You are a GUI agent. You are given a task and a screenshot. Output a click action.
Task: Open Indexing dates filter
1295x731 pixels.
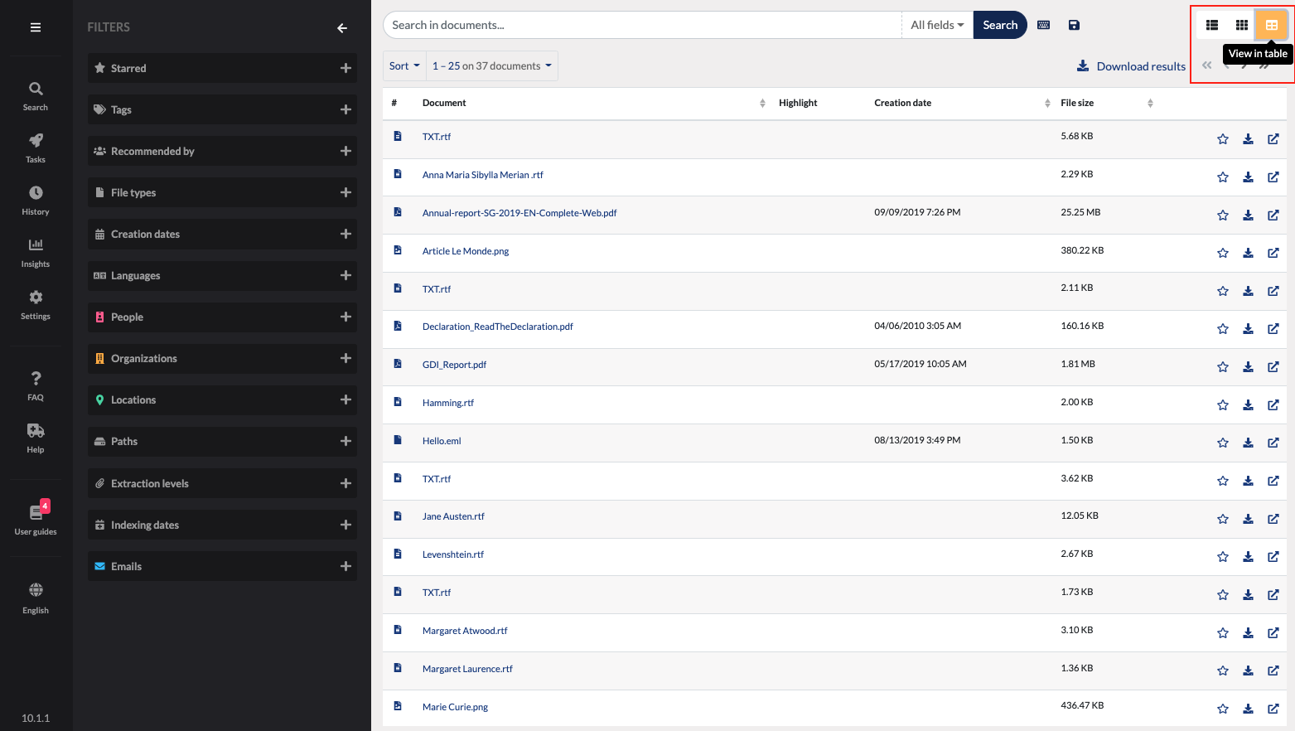(222, 525)
